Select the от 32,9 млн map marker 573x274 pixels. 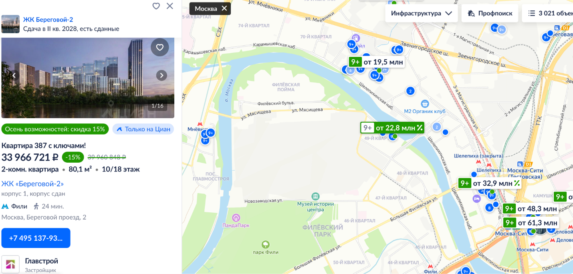click(490, 183)
